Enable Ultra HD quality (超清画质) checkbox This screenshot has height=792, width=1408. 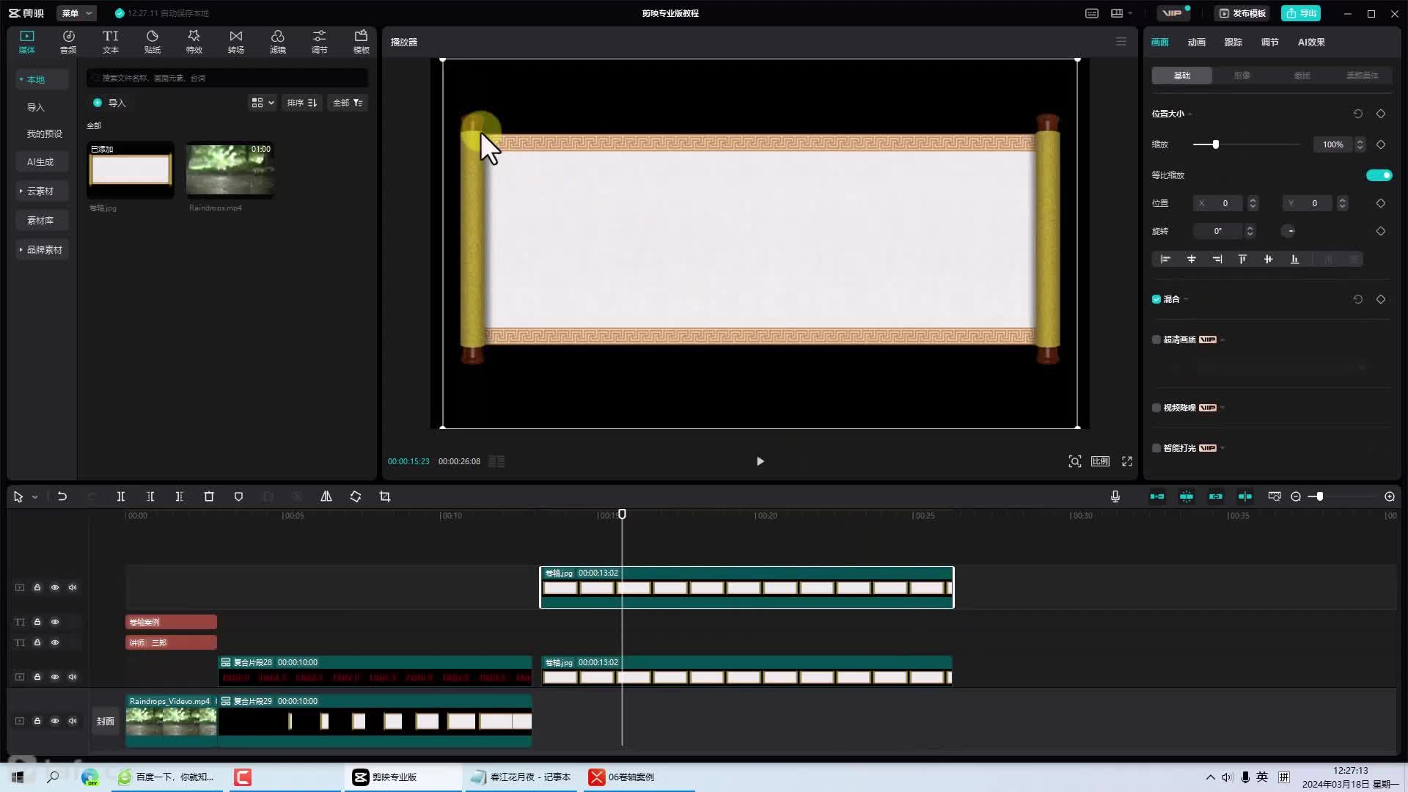tap(1156, 340)
